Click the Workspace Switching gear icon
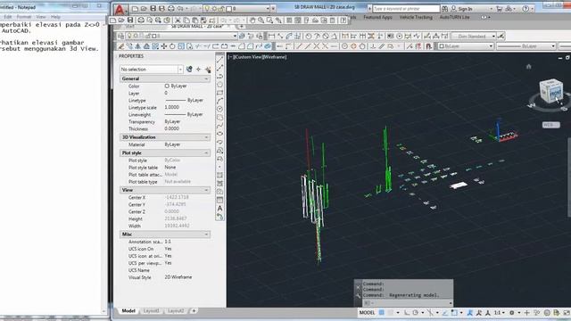 [x=511, y=313]
